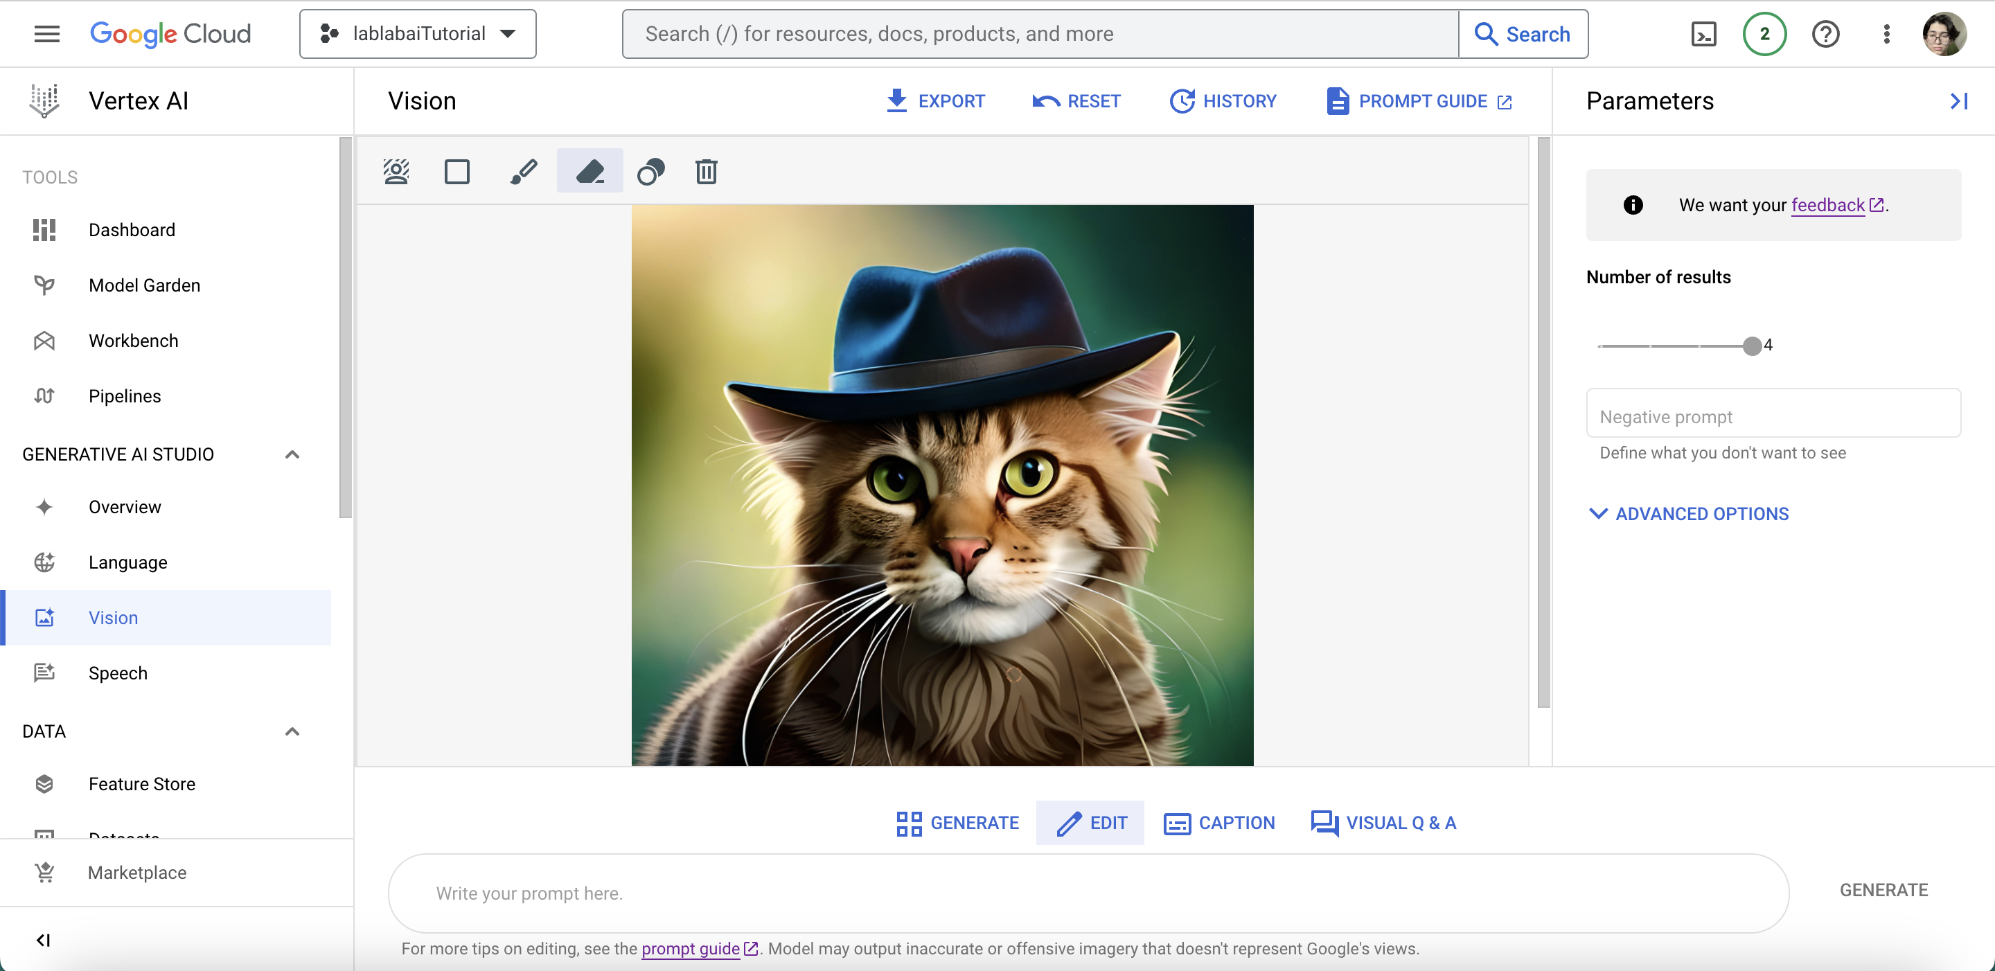This screenshot has width=1995, height=971.
Task: Select the rectangle mask tool
Action: (x=457, y=171)
